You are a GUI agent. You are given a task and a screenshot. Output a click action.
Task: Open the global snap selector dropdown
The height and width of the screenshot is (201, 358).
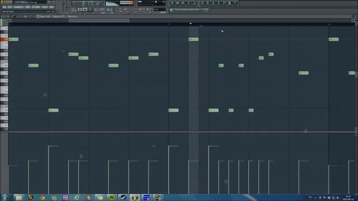coord(159,9)
